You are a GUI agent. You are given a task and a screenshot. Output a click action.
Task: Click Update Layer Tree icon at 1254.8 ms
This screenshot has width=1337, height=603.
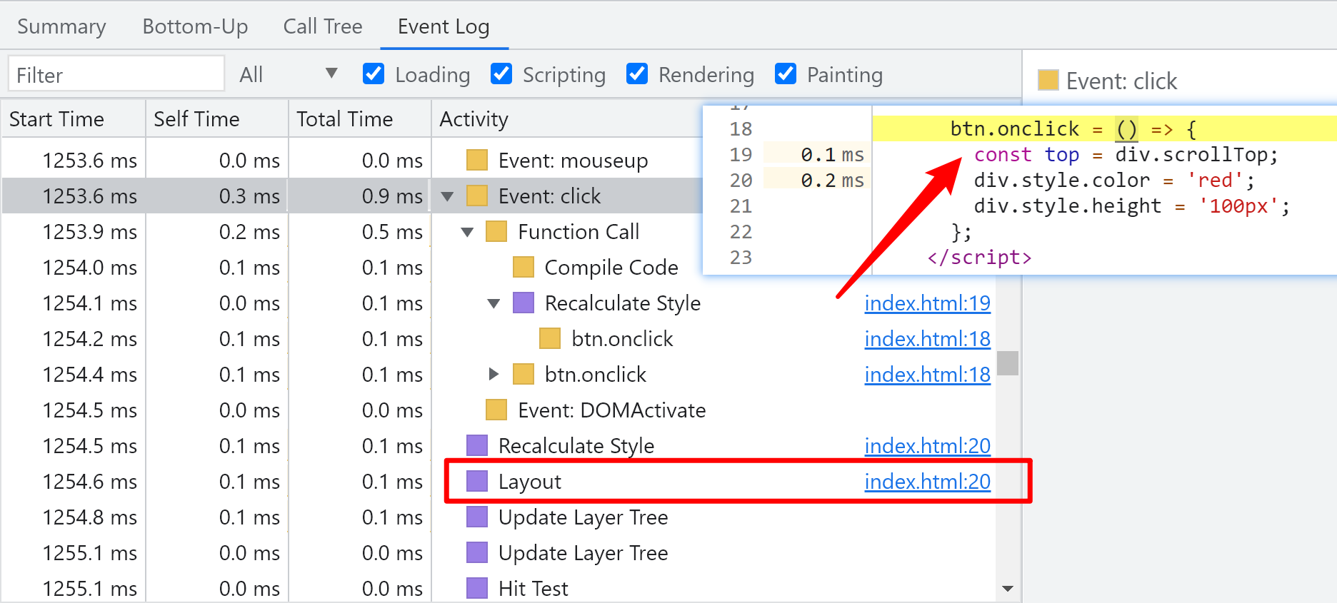pyautogui.click(x=477, y=517)
